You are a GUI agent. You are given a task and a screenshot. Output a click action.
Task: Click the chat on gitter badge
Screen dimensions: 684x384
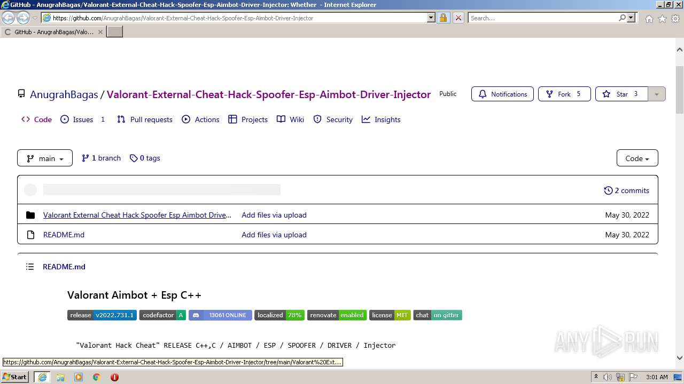pyautogui.click(x=438, y=315)
